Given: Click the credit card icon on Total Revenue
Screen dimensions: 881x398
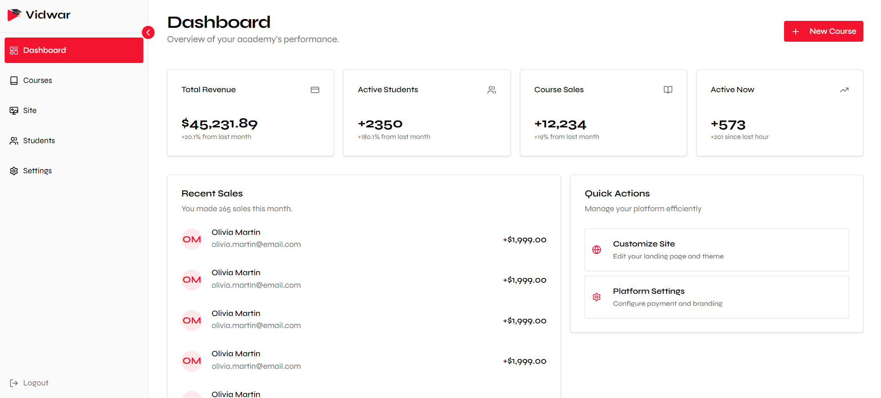Looking at the screenshot, I should click(x=315, y=90).
